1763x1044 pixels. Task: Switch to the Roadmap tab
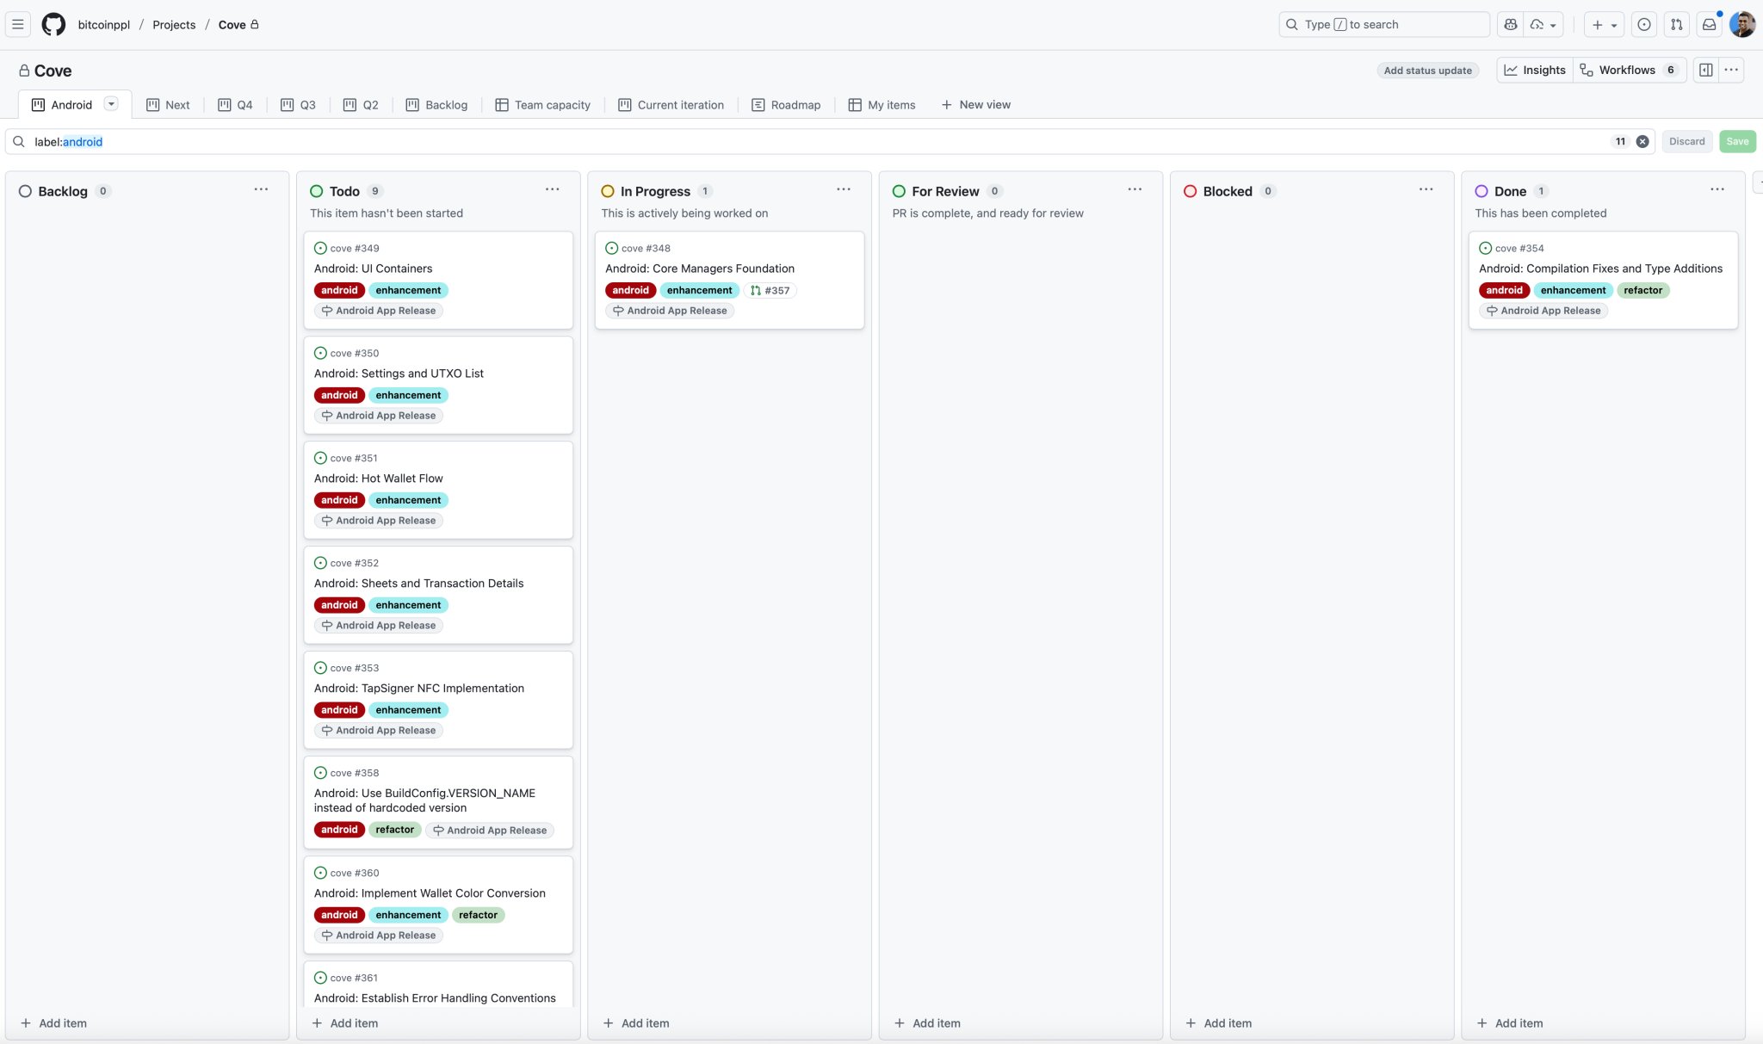point(786,104)
